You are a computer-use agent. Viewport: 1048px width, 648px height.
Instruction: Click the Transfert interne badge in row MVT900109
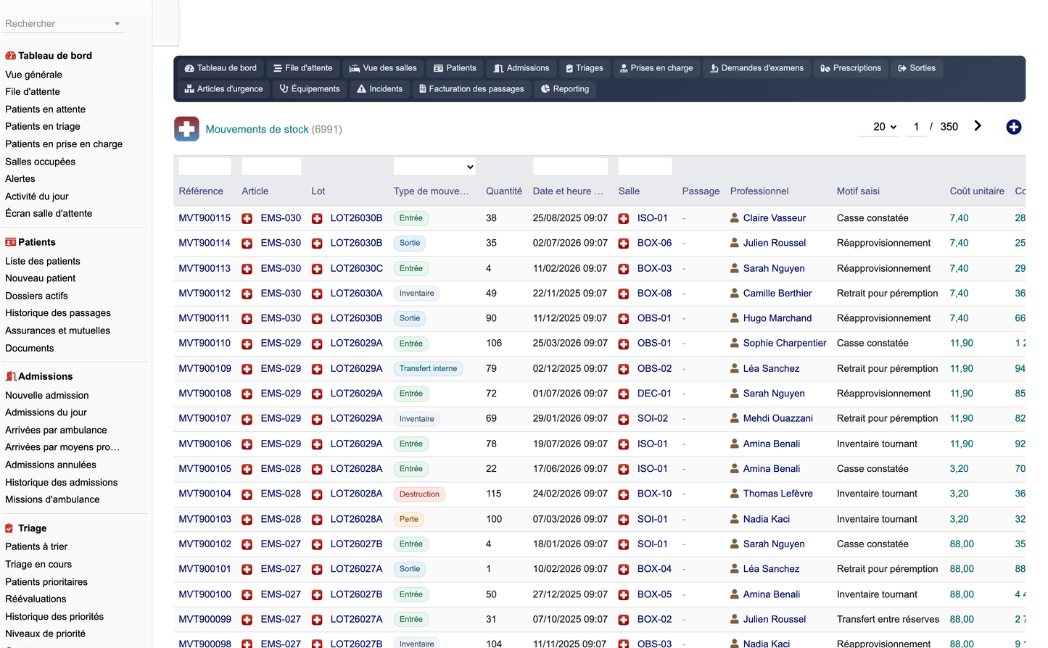click(x=428, y=369)
